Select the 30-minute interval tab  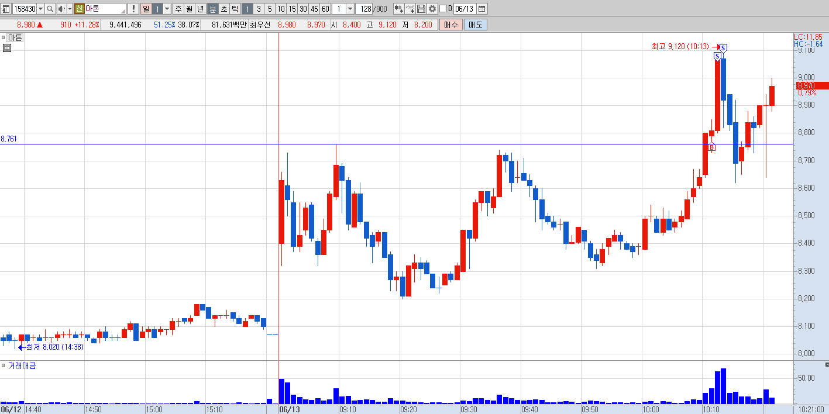(303, 9)
